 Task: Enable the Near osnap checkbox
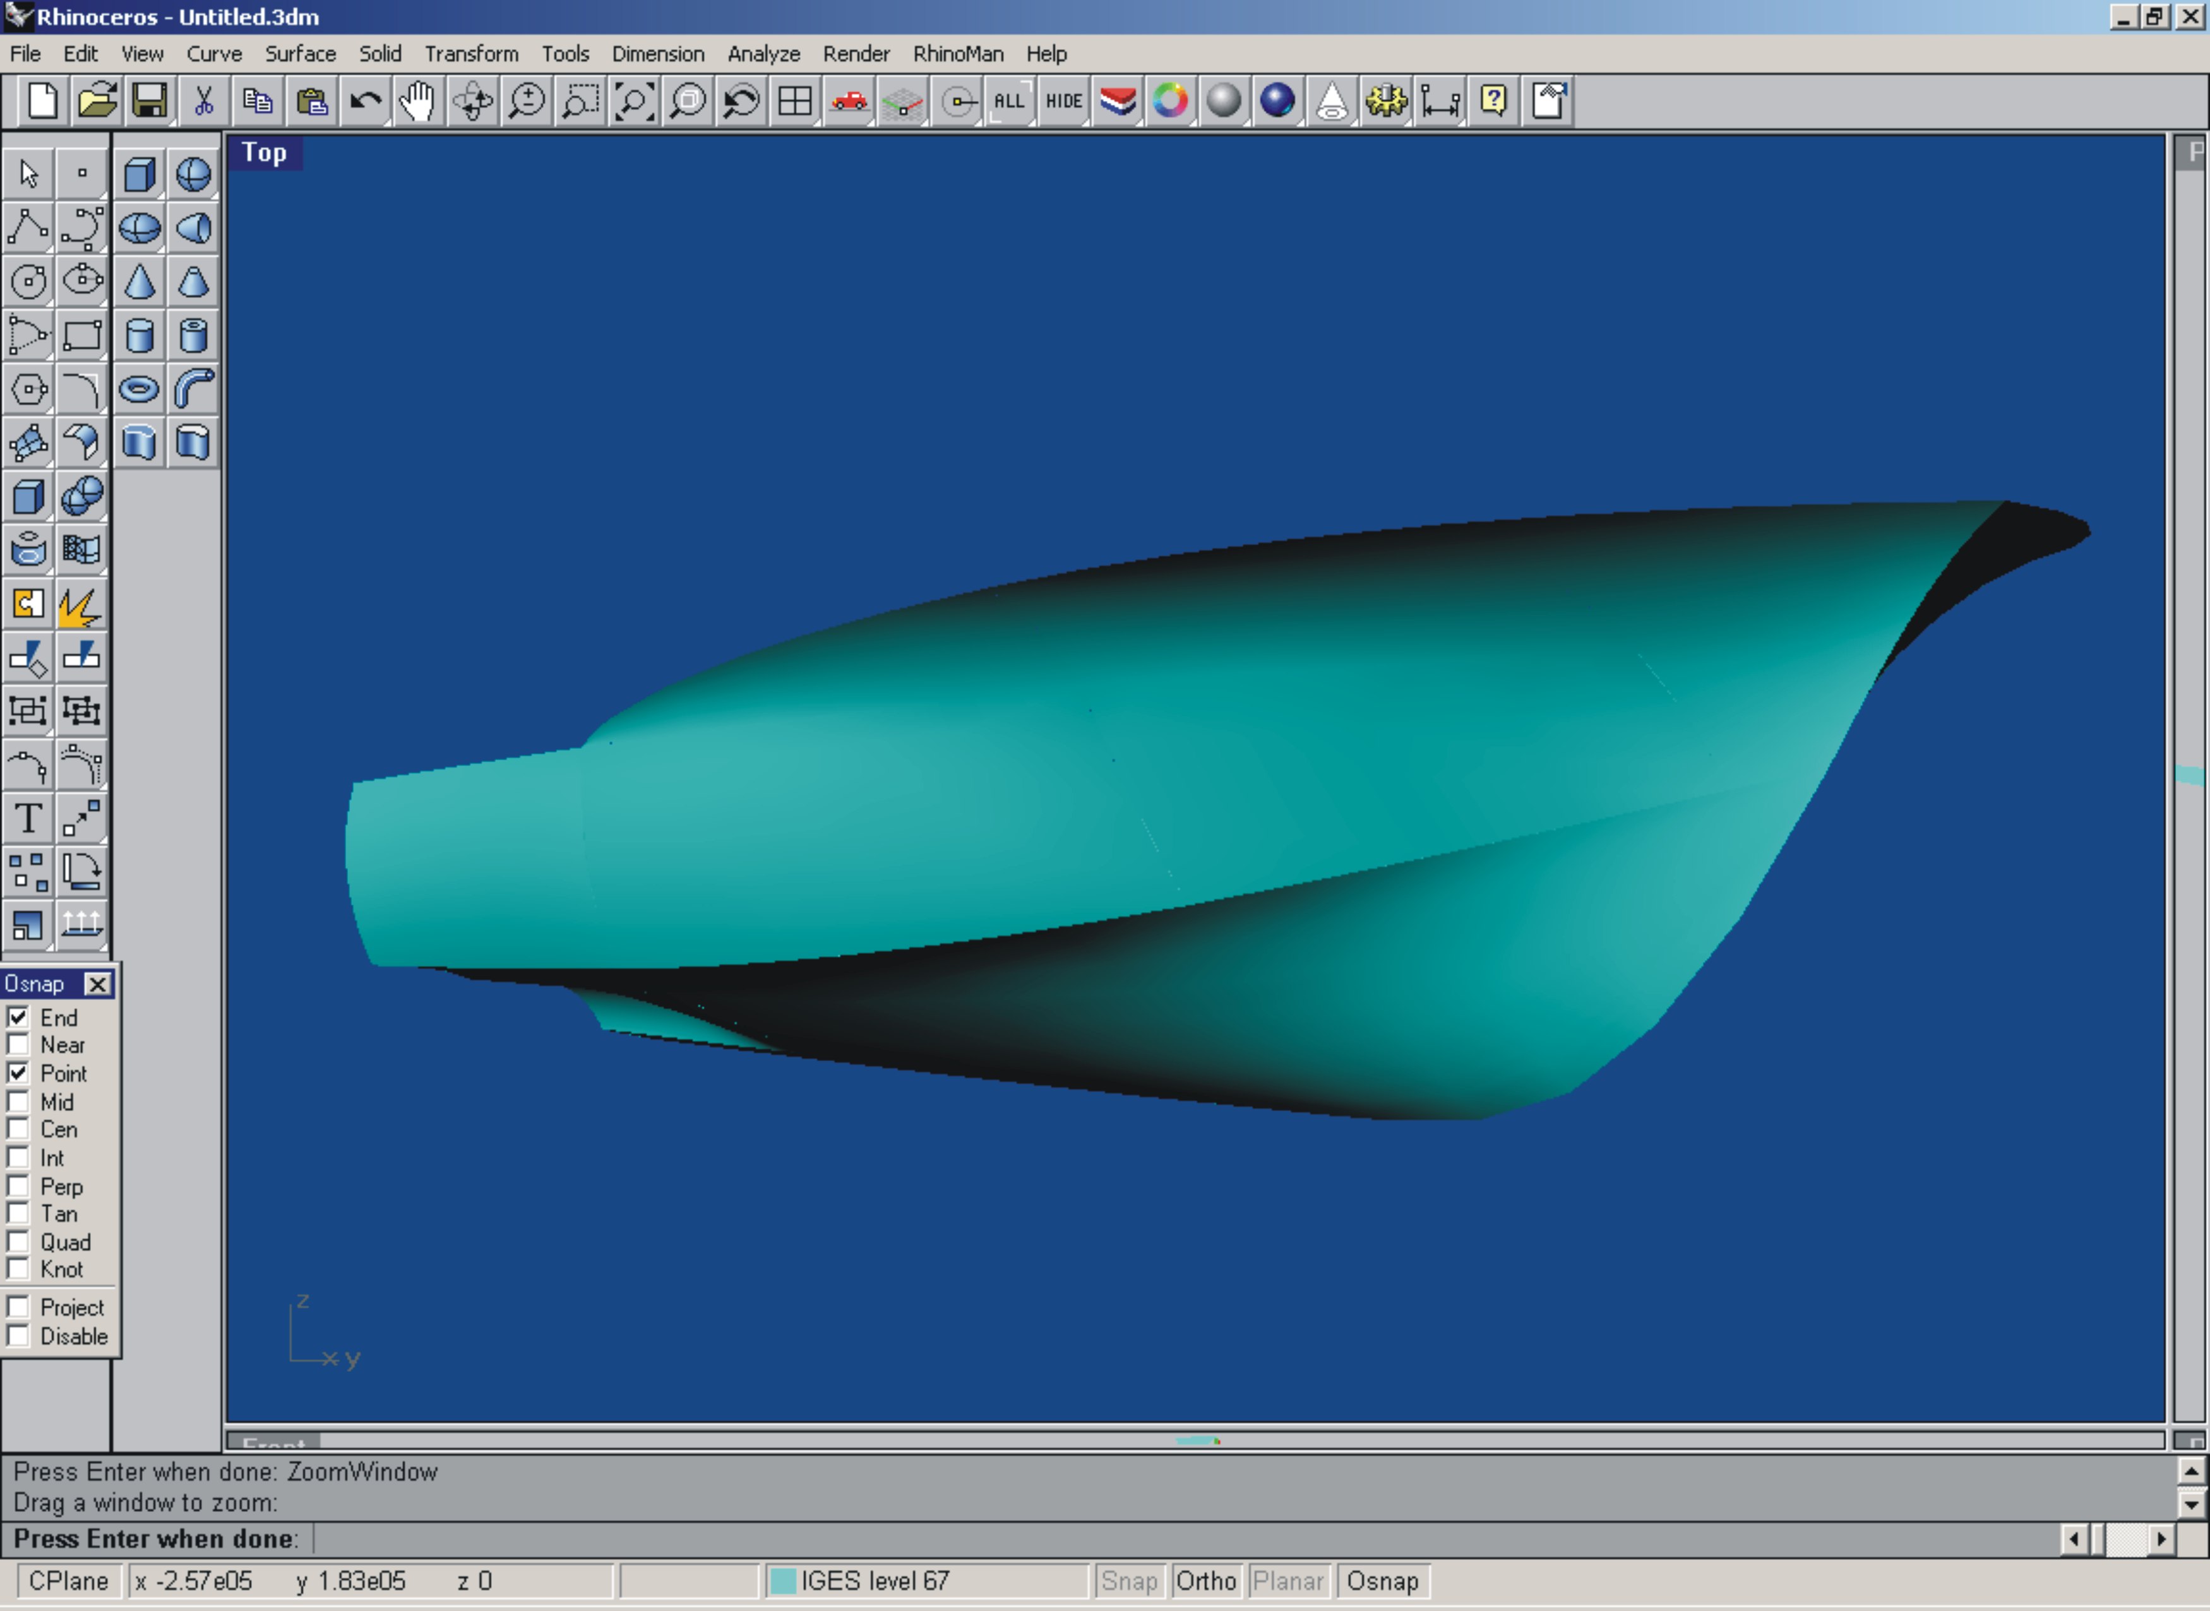click(18, 1044)
